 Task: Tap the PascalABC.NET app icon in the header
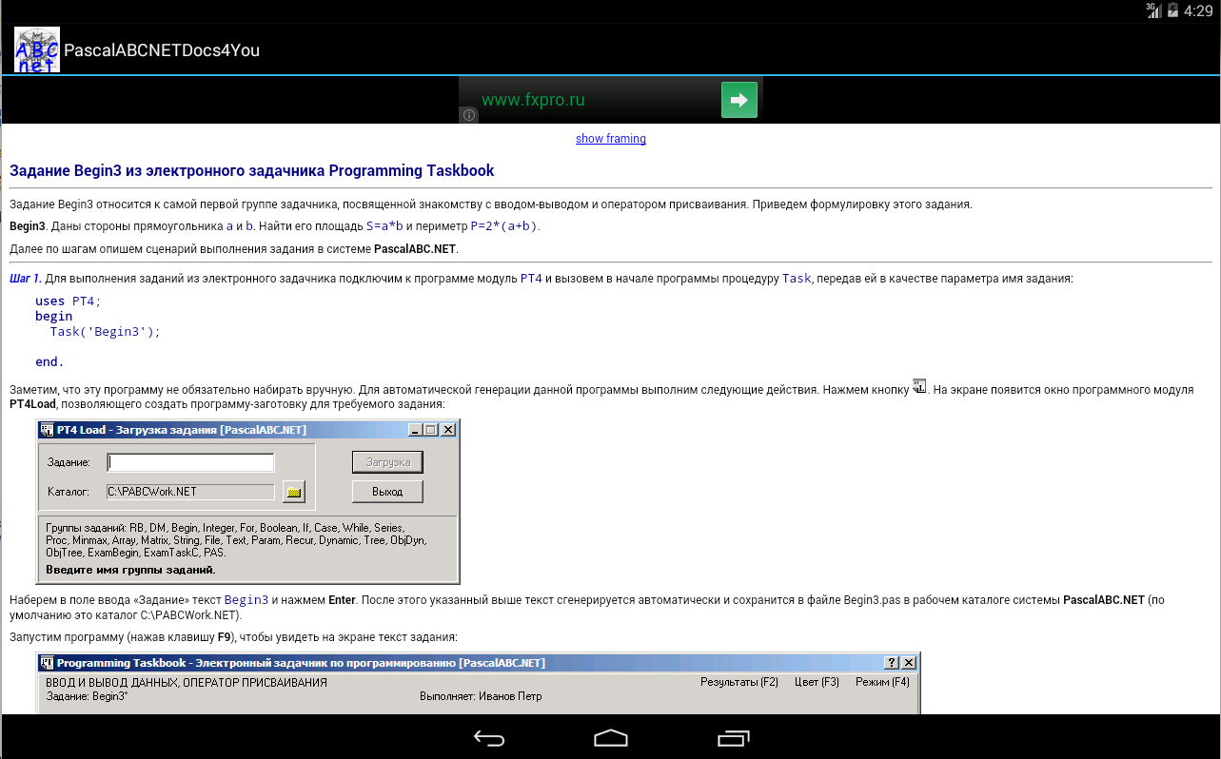(37, 49)
